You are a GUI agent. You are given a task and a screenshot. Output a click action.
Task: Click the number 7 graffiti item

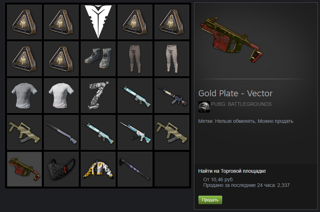pos(98,95)
